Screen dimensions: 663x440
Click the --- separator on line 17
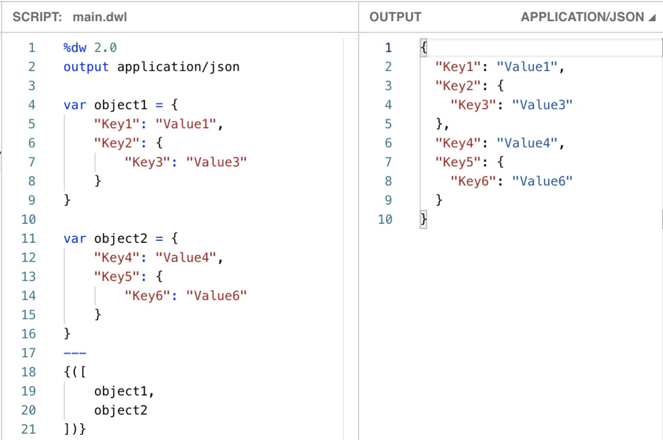(x=74, y=353)
